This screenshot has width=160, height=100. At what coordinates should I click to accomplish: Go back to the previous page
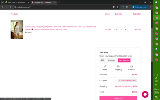[x=2, y=7]
